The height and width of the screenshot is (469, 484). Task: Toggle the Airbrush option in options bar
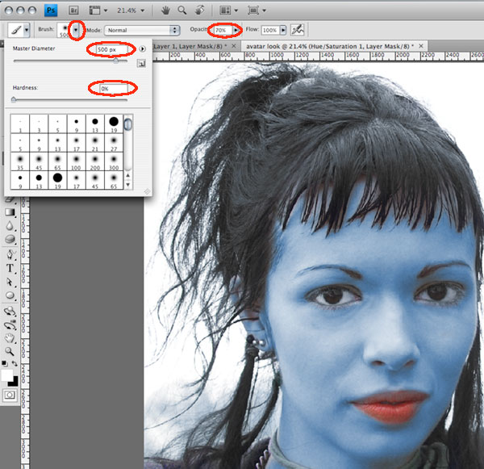point(298,30)
